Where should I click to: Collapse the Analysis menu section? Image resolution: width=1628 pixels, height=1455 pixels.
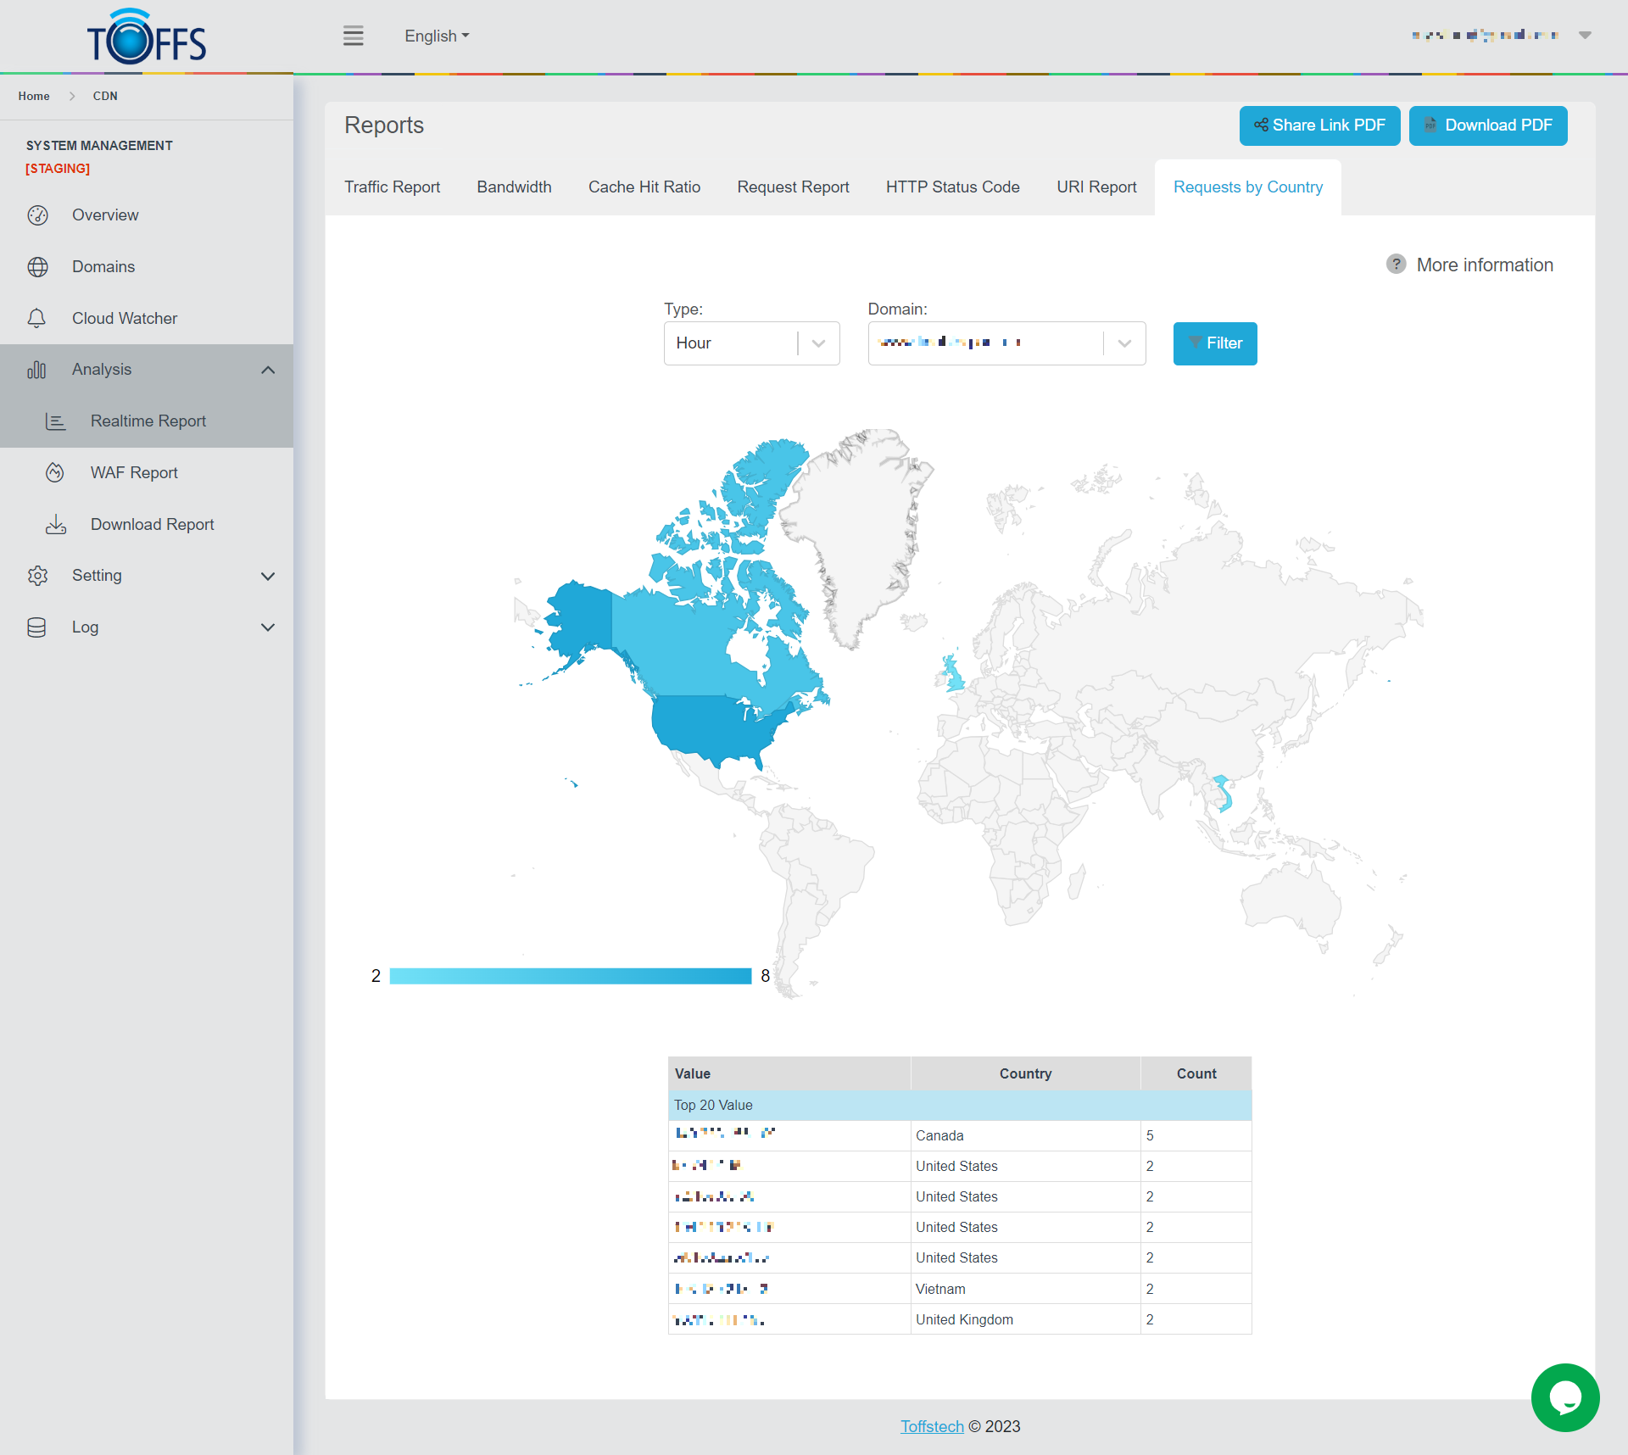pyautogui.click(x=268, y=370)
